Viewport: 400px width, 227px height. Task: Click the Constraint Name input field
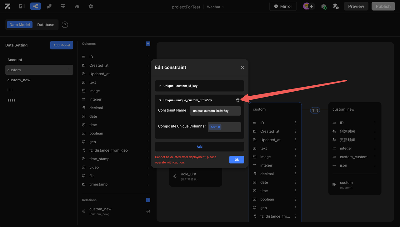pos(215,111)
